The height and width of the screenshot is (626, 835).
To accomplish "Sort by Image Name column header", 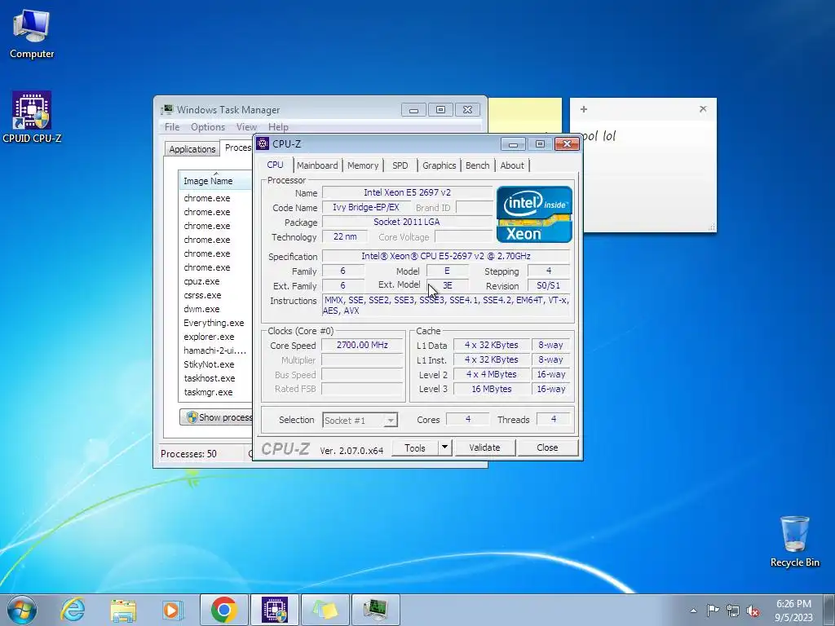I will [215, 180].
